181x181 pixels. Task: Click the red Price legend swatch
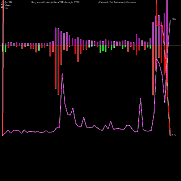click(x=2, y=8)
